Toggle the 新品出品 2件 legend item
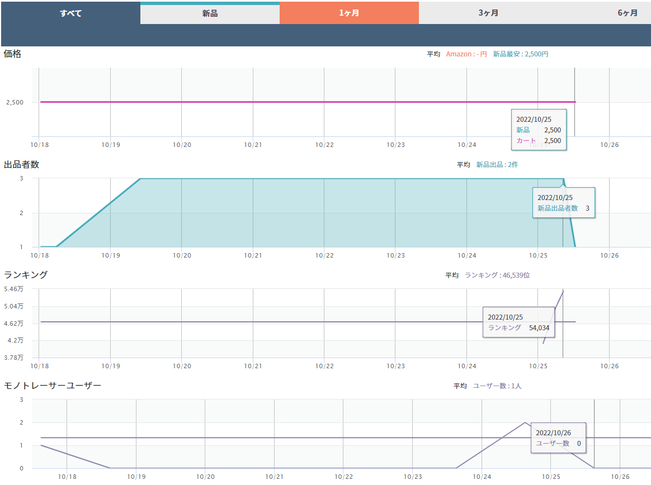The height and width of the screenshot is (485, 651). click(x=497, y=165)
